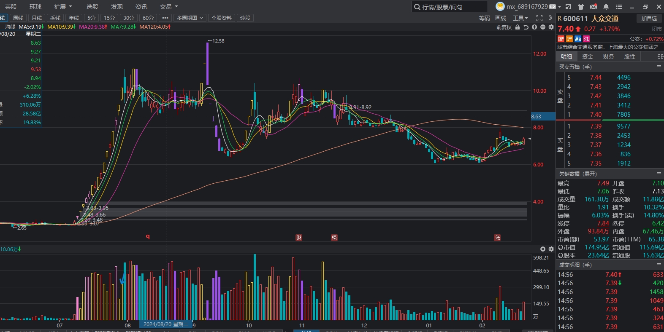Viewport: 664px width, 332px height.
Task: Open the notifications bell icon
Action: (606, 7)
